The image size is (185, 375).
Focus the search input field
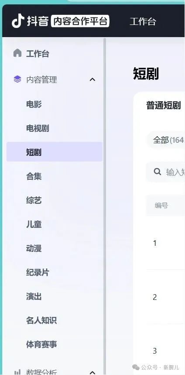(166, 172)
